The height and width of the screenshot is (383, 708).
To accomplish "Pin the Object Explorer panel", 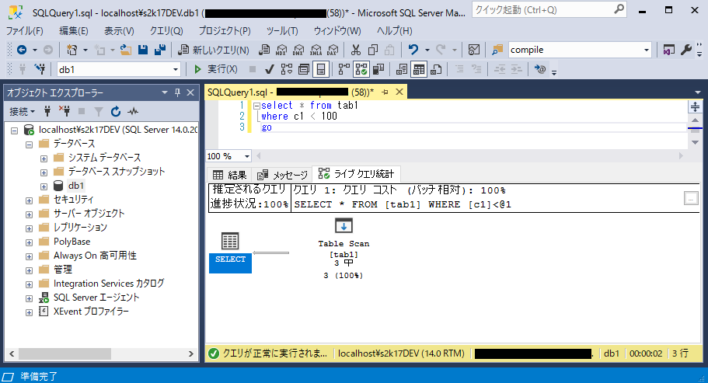I will click(x=177, y=92).
